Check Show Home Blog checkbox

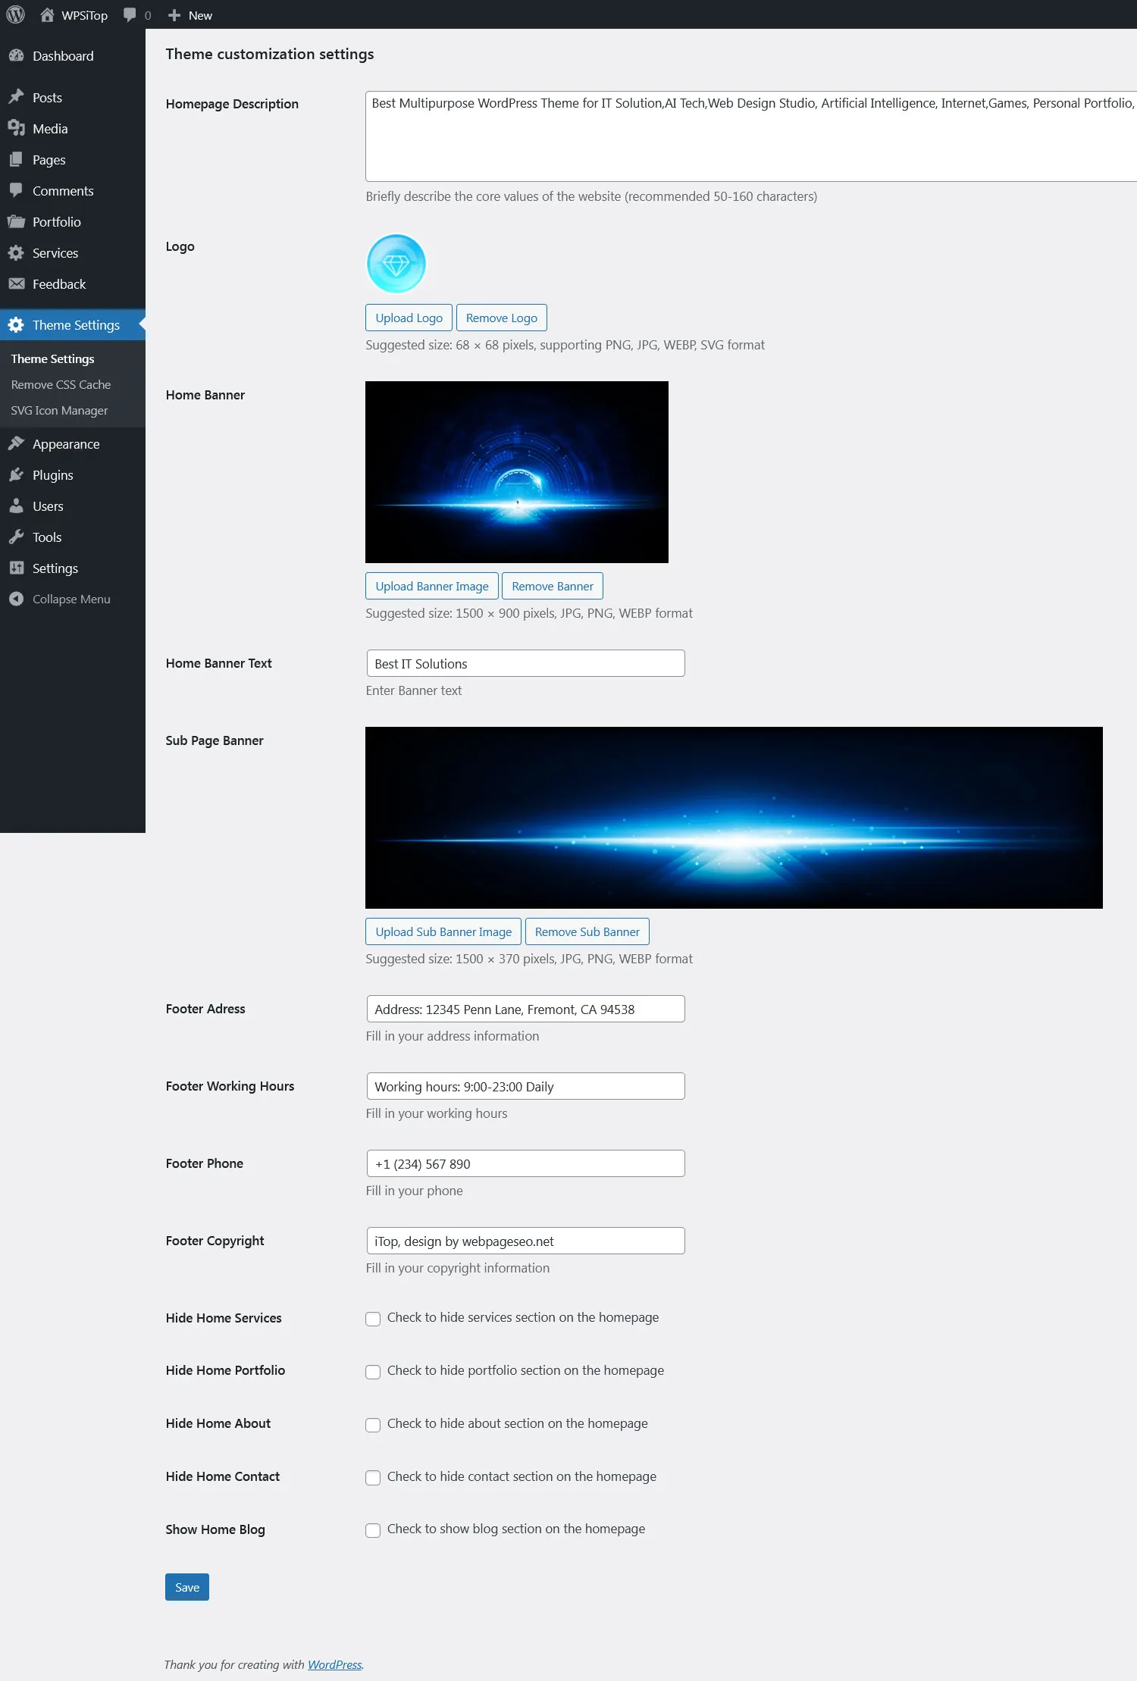373,1530
